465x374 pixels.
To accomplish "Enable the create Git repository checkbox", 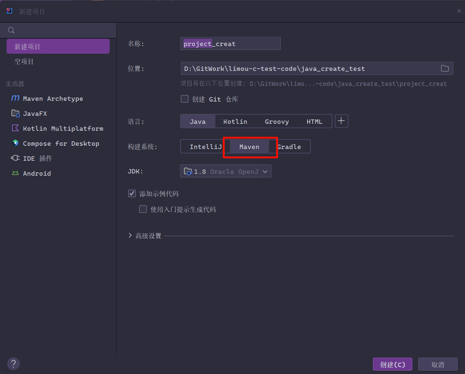I will [x=185, y=99].
